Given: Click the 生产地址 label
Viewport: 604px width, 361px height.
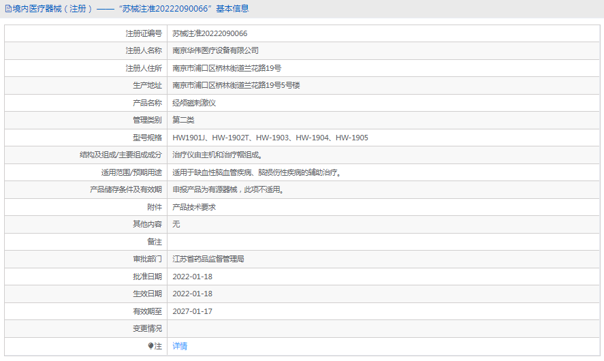Looking at the screenshot, I should [x=148, y=85].
